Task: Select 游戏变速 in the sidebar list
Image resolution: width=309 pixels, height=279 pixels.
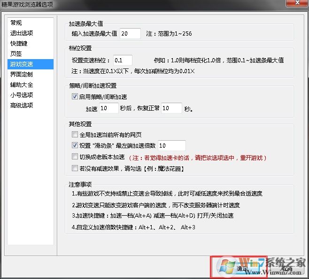Action: coord(22,64)
